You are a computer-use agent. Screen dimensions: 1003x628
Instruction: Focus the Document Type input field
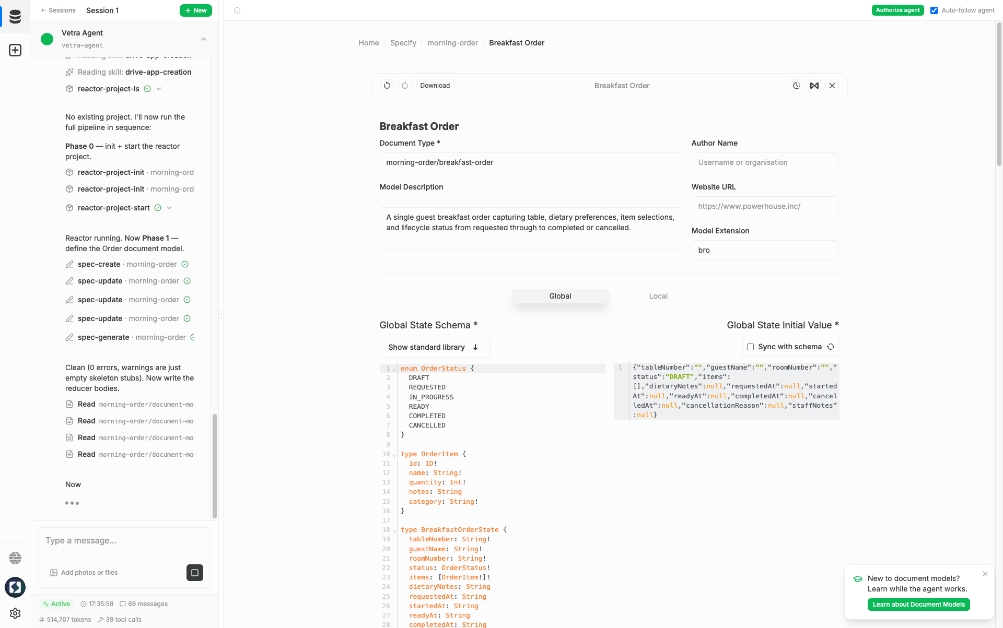[531, 163]
